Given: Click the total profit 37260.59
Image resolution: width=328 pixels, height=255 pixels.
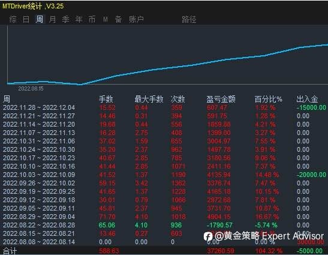Looking at the screenshot, I should click(221, 251).
